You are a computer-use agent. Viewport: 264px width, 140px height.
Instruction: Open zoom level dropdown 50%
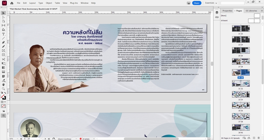[18, 139]
